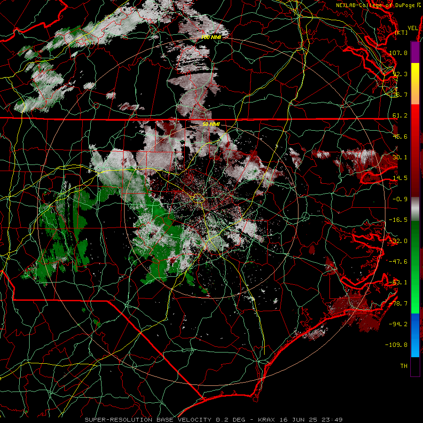The height and width of the screenshot is (423, 423).
Task: Click the TH label on the legend
Action: point(404,366)
